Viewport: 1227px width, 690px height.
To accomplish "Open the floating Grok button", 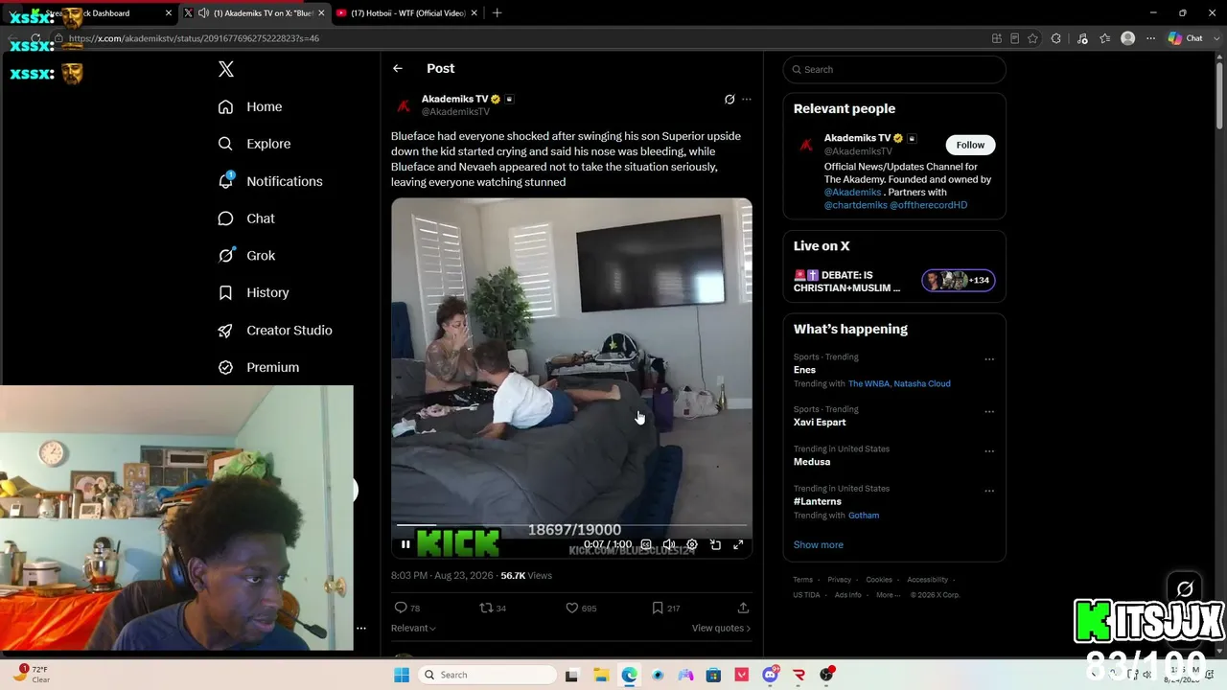I will tap(1185, 588).
